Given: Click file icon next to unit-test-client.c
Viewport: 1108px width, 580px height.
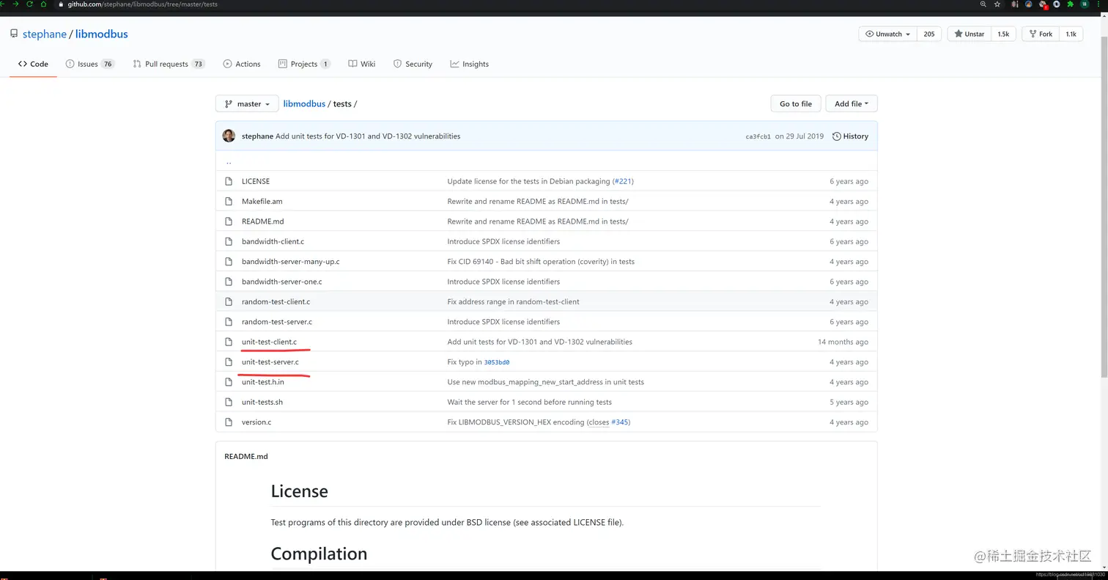Looking at the screenshot, I should pyautogui.click(x=229, y=342).
